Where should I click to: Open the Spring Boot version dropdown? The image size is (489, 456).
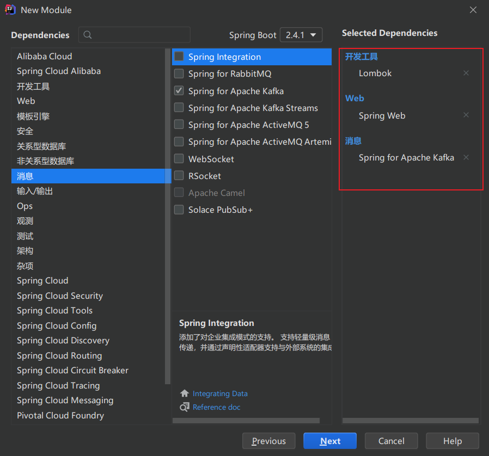[301, 35]
